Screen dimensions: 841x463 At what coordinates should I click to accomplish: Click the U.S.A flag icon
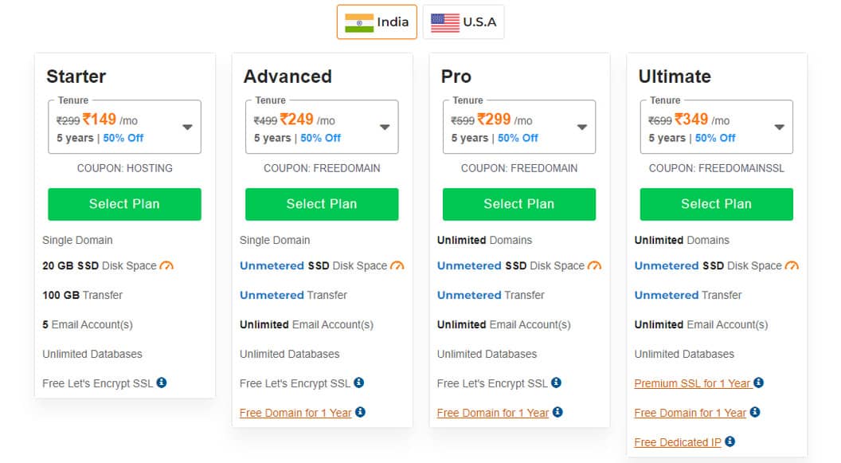(x=444, y=22)
